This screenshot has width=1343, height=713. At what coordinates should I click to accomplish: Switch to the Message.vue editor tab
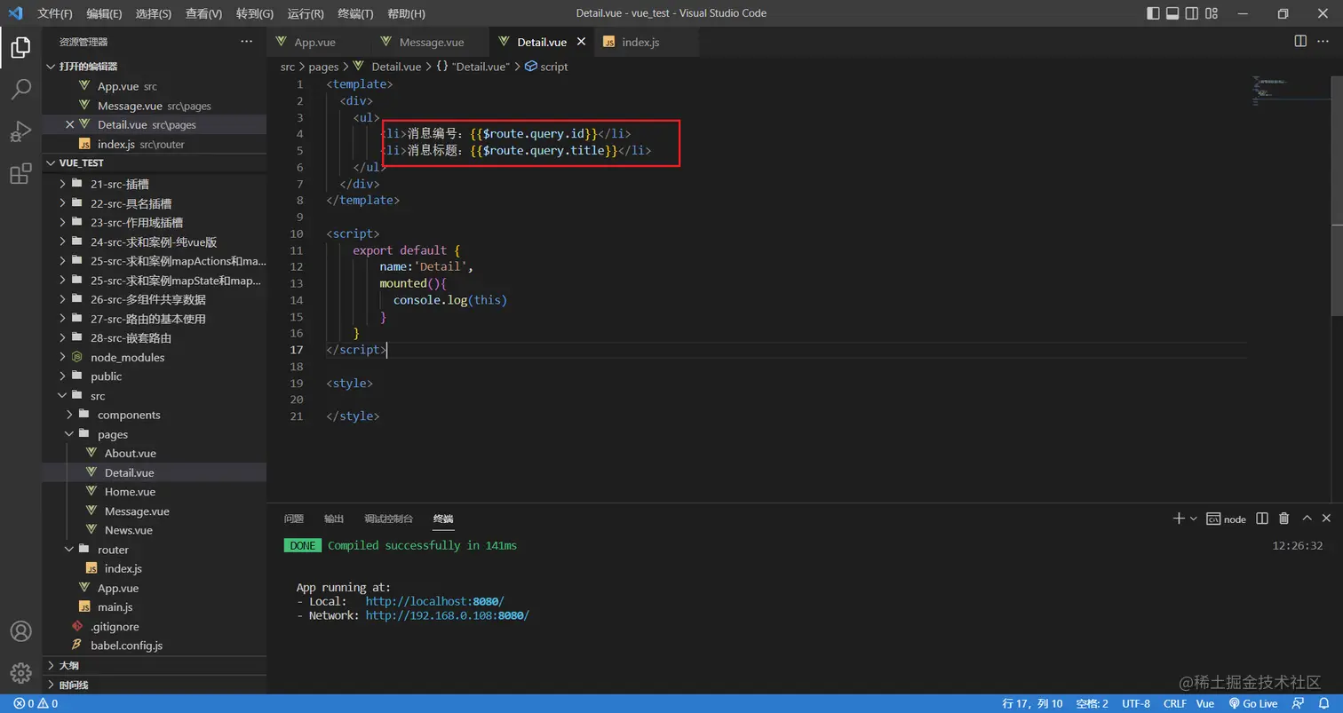[432, 42]
